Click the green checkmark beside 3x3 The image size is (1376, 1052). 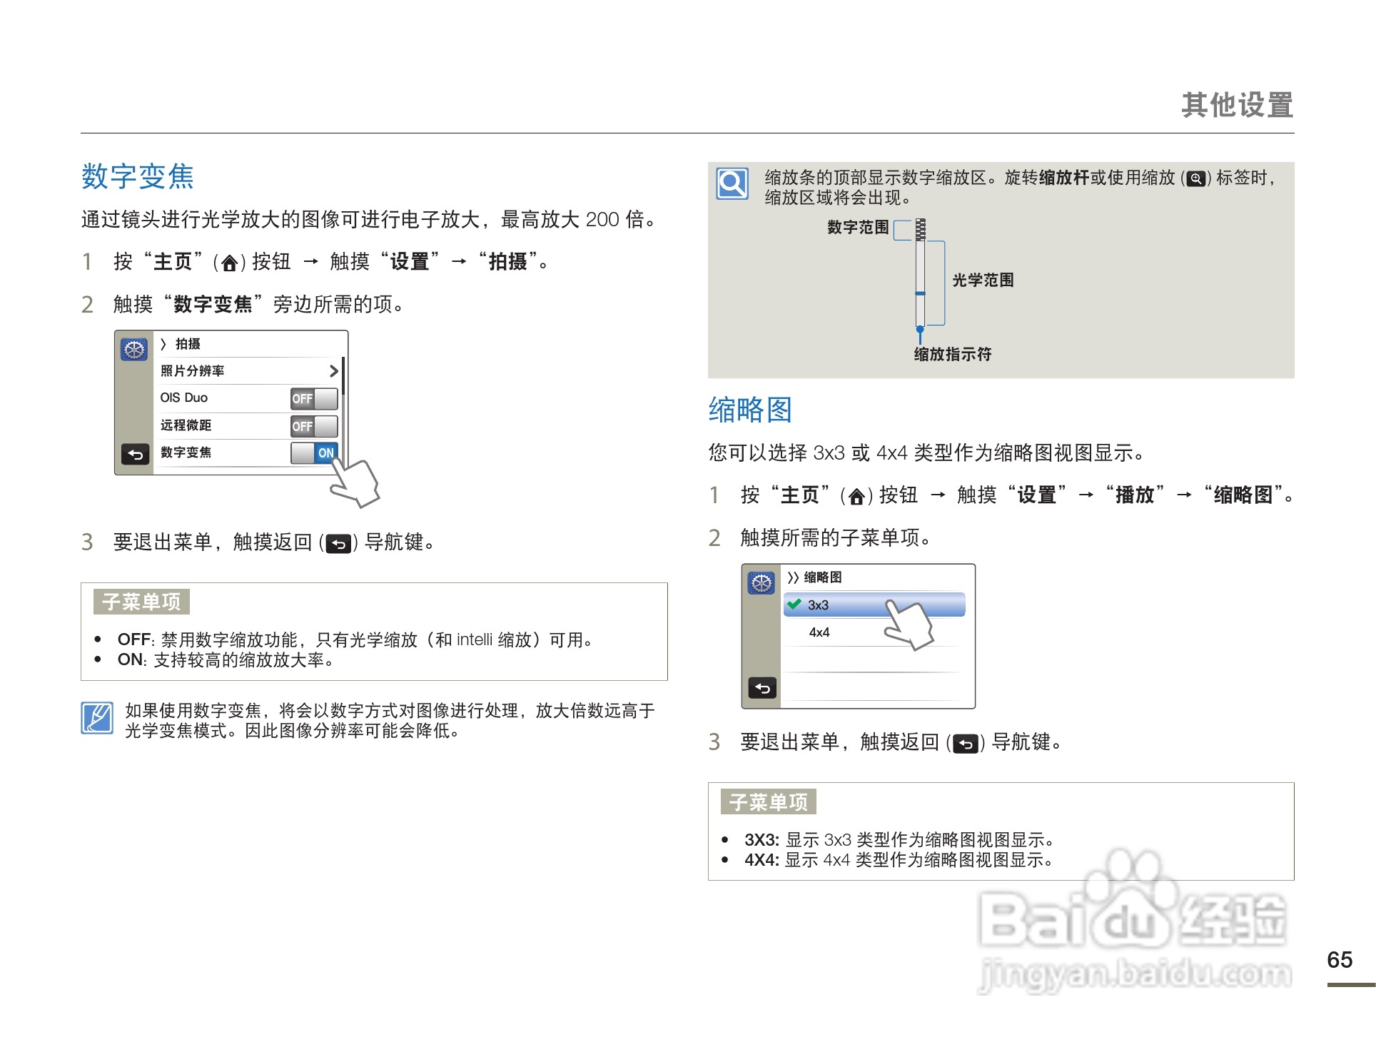(x=794, y=605)
